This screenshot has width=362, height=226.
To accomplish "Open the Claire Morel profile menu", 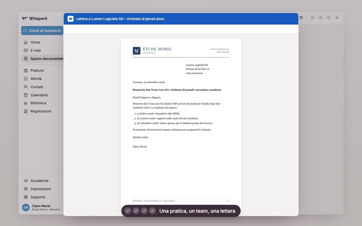I will pos(42,208).
